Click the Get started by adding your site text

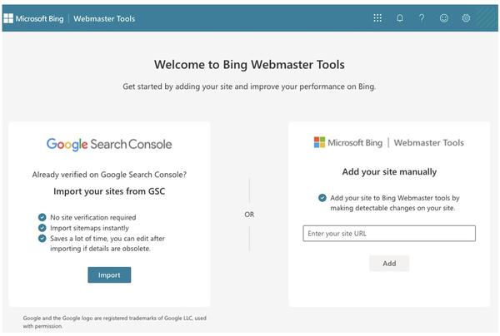pos(249,86)
